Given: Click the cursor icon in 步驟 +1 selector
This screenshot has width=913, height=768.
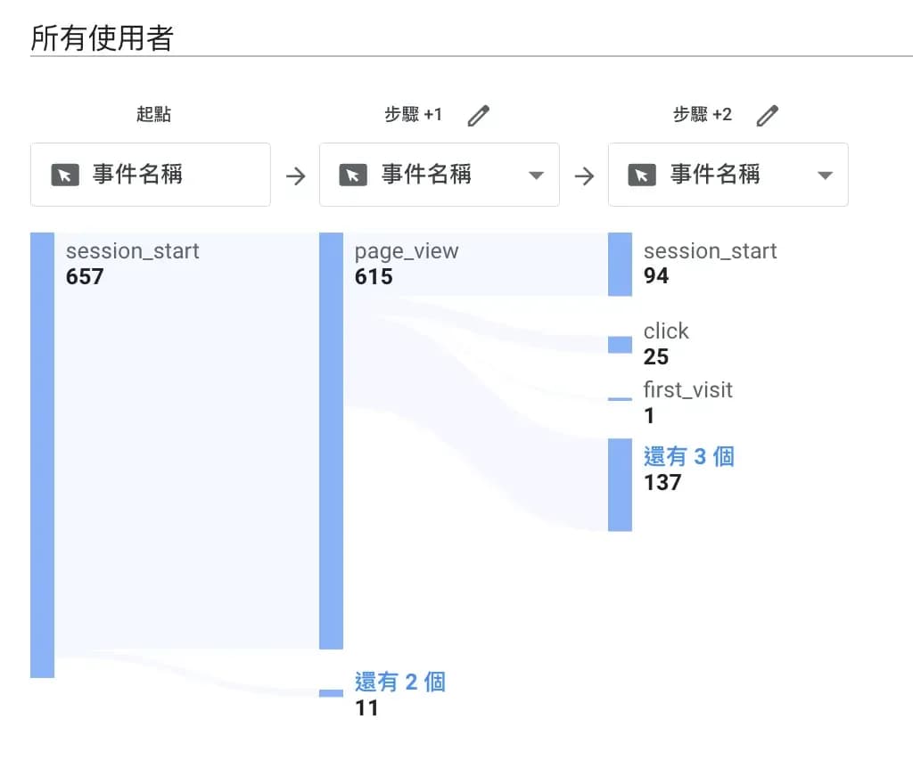Looking at the screenshot, I should (x=353, y=175).
